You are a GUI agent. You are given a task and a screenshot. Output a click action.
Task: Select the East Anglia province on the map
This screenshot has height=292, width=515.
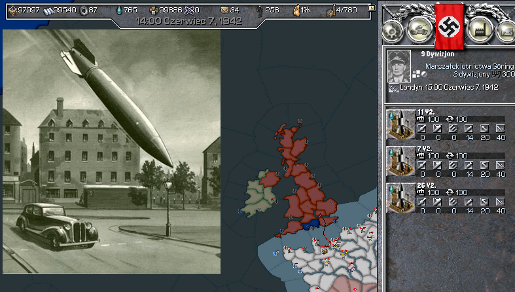click(x=327, y=207)
